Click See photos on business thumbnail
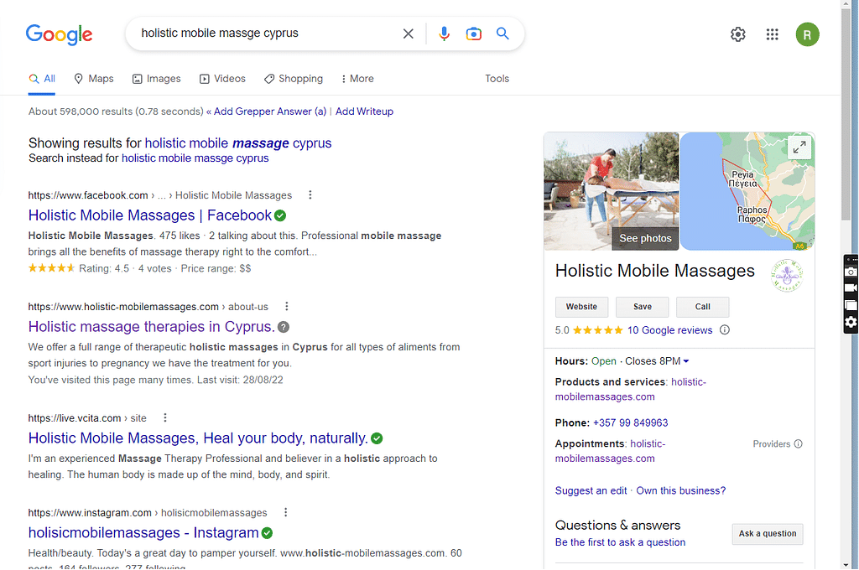The image size is (859, 570). (x=645, y=238)
